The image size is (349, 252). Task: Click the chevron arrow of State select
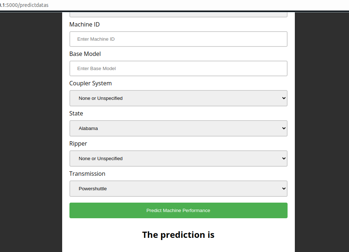284,128
